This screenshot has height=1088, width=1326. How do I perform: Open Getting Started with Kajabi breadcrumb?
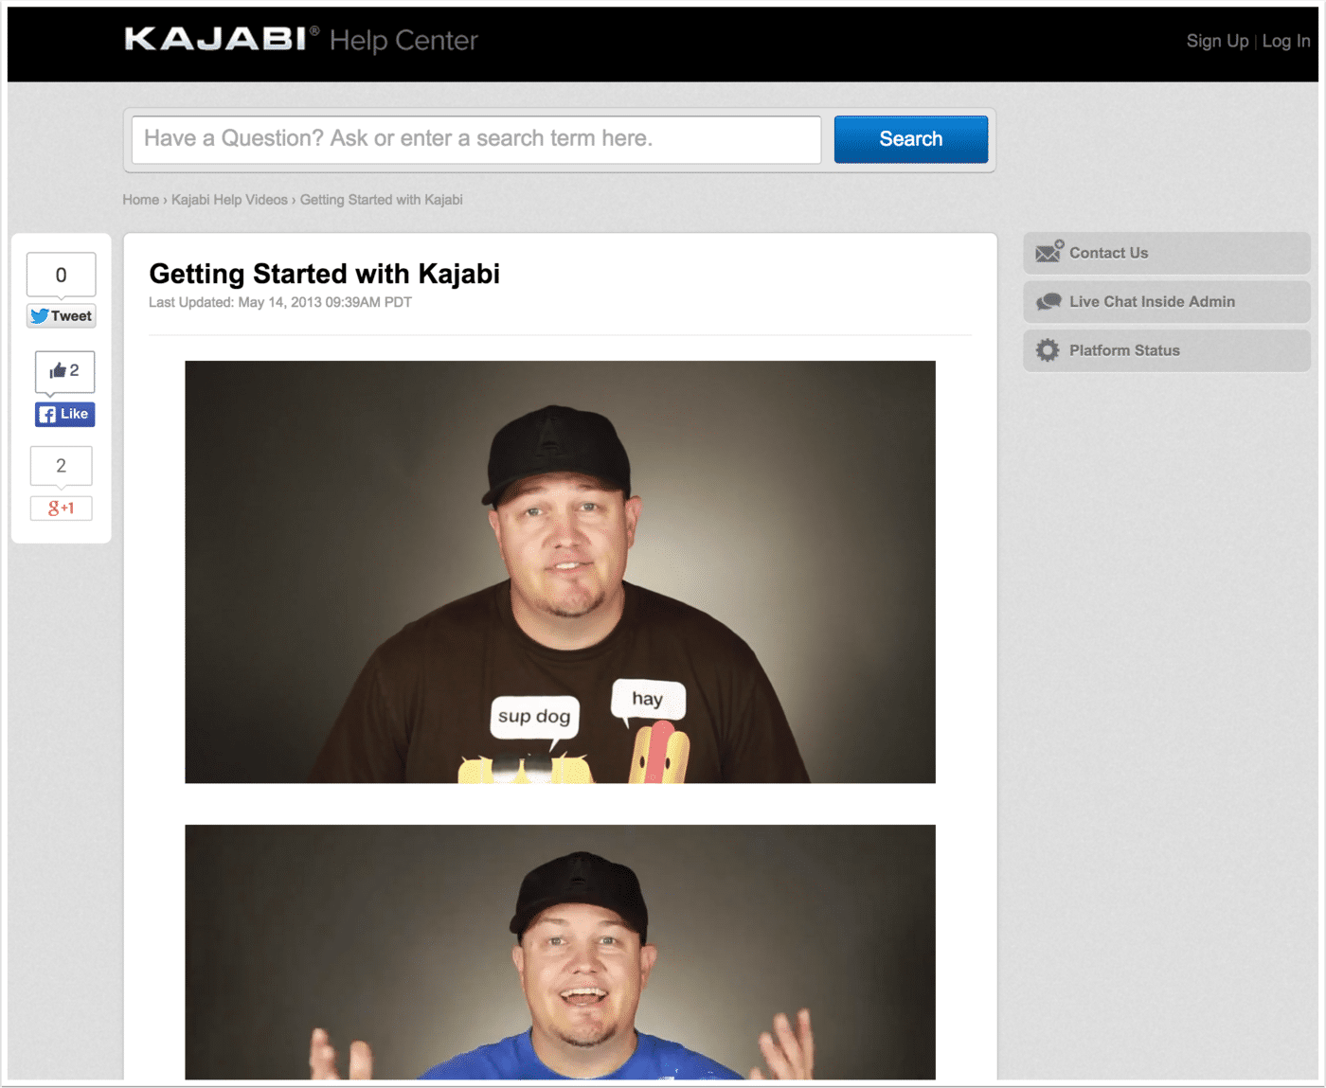click(x=381, y=200)
